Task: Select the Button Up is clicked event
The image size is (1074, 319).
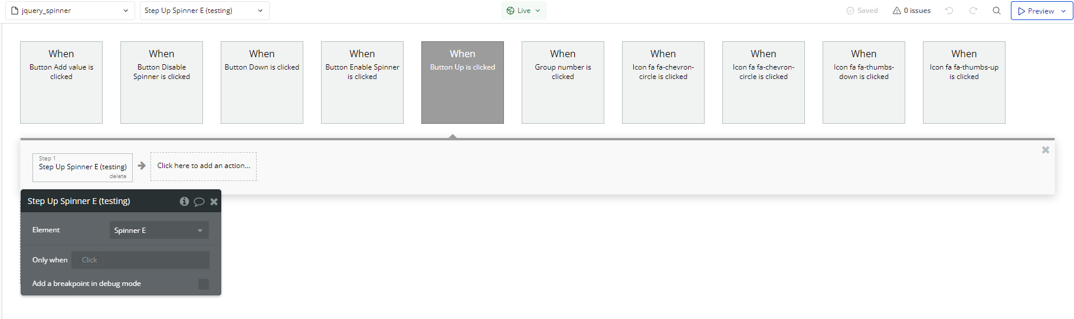Action: pyautogui.click(x=463, y=83)
